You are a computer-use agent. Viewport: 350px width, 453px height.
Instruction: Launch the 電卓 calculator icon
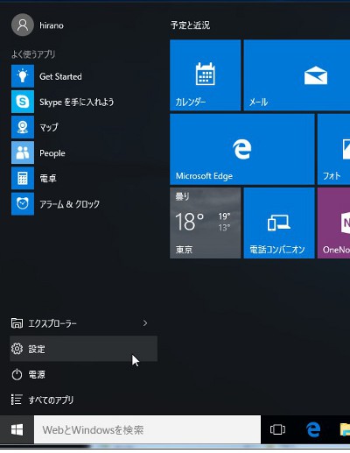23,178
